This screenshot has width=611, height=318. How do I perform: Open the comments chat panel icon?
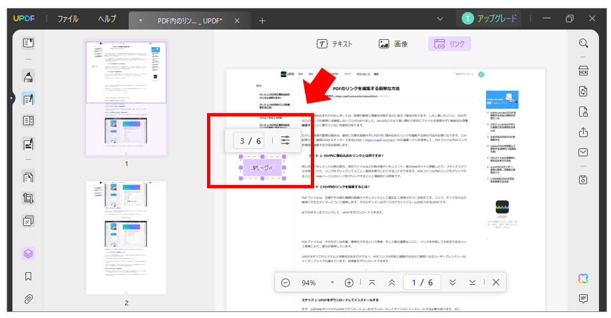click(x=583, y=299)
